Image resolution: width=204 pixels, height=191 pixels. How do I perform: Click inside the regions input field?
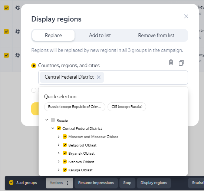click(145, 78)
